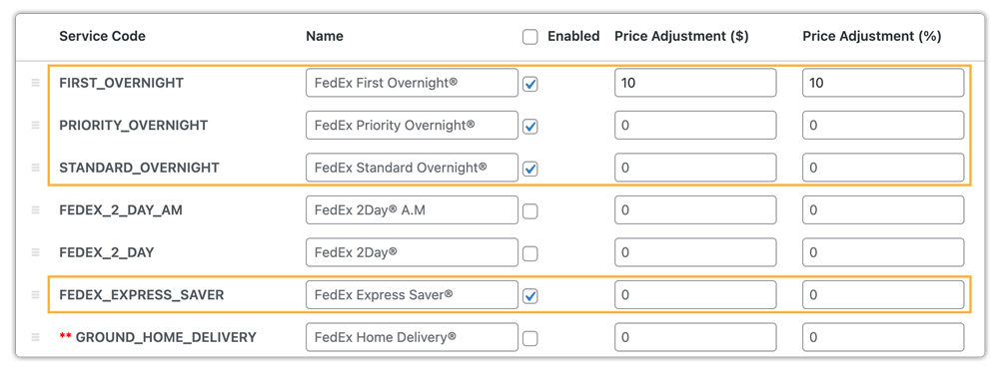Click drag handle icon for FIRST_OVERNIGHT row

point(36,83)
